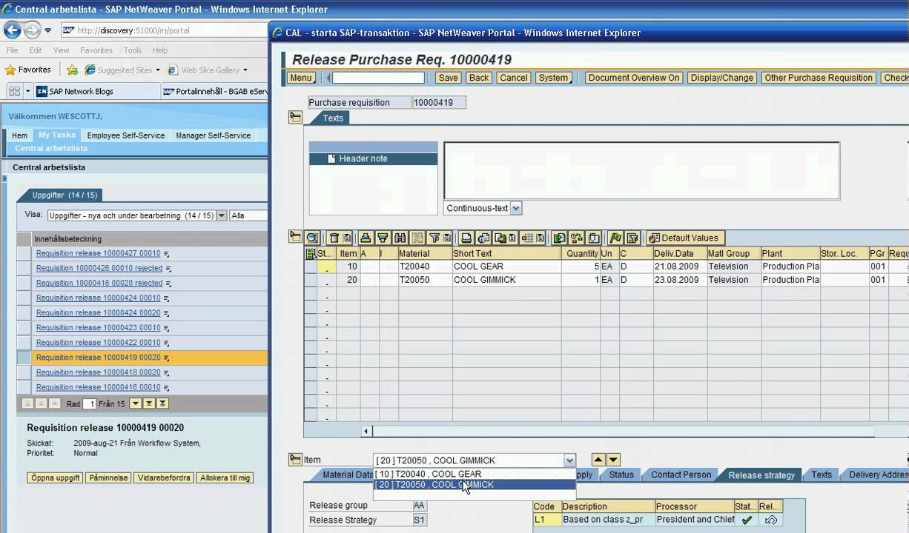This screenshot has height=533, width=909.
Task: Open the Employee Self-Service tab
Action: click(x=125, y=135)
